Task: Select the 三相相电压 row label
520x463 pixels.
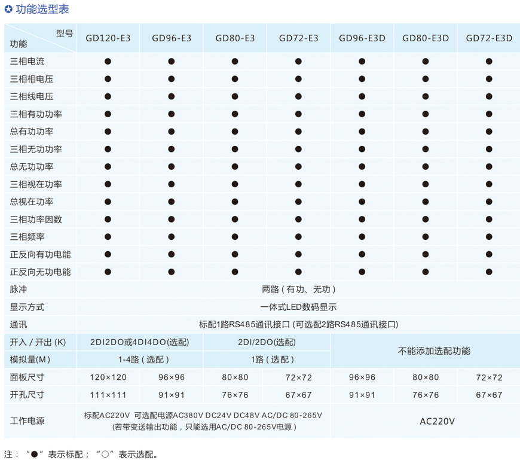Action: coord(32,79)
